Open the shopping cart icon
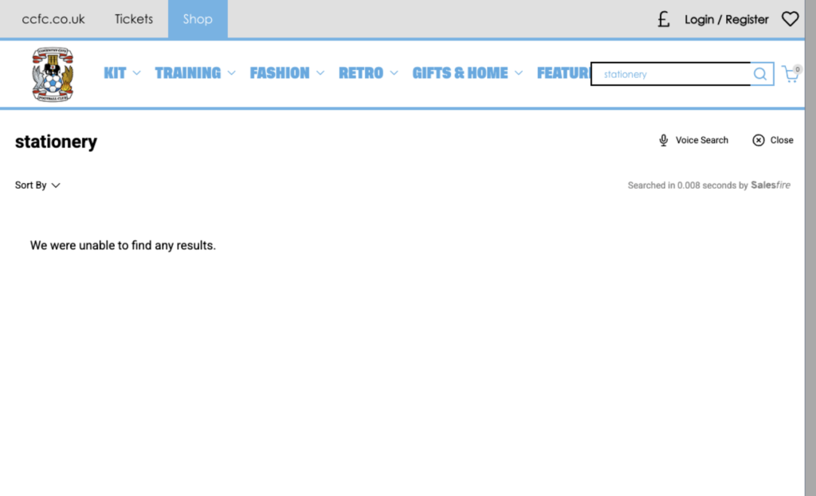 click(790, 74)
